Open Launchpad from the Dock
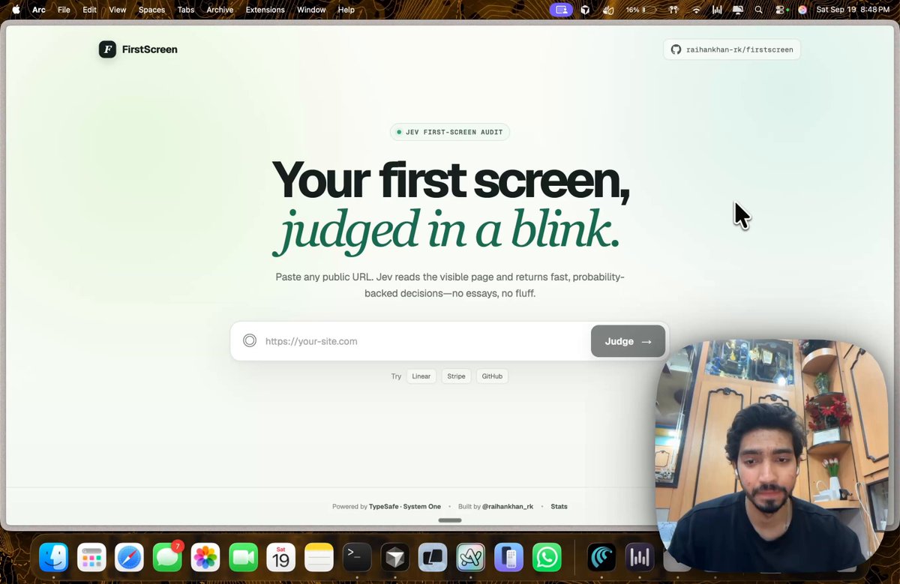This screenshot has height=584, width=900. tap(91, 557)
